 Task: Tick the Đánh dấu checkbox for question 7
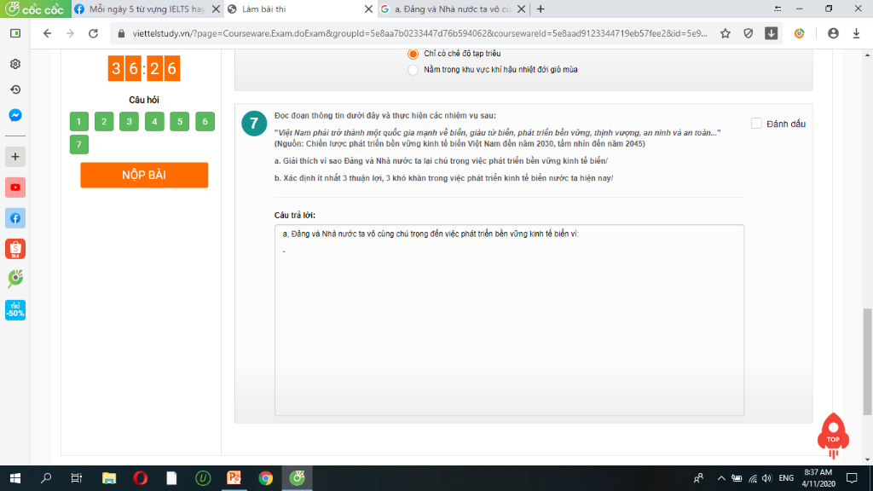tap(756, 124)
